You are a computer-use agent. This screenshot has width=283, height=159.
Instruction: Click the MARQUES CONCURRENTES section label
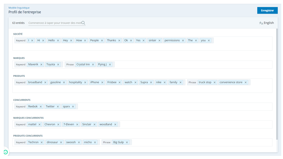[x=28, y=118]
